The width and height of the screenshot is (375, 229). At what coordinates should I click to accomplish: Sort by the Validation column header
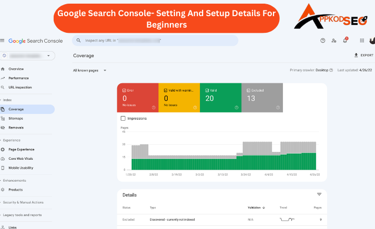click(x=256, y=208)
